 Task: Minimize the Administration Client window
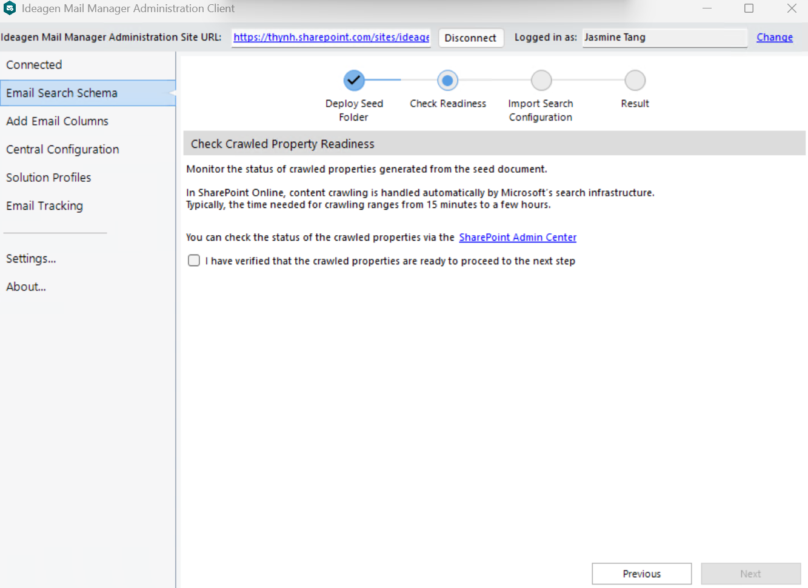coord(707,8)
